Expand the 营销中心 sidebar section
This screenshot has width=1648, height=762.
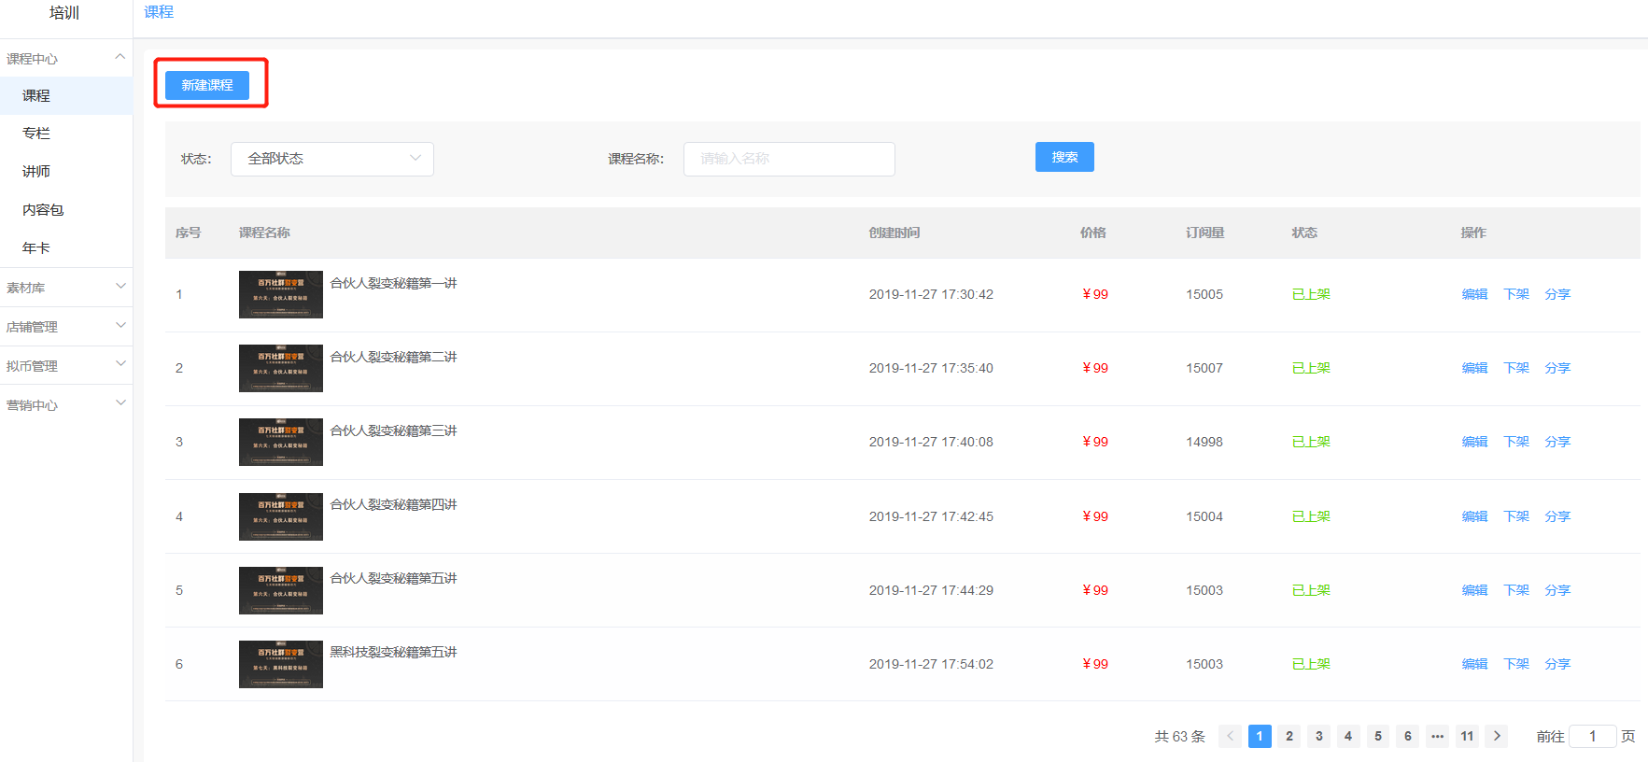click(x=65, y=404)
